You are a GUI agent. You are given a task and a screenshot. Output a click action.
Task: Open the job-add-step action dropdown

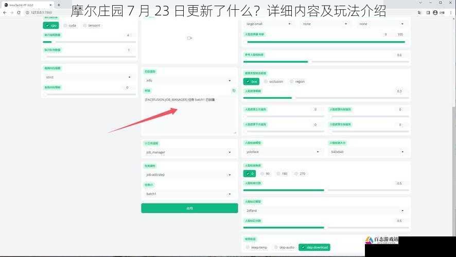coord(189,175)
